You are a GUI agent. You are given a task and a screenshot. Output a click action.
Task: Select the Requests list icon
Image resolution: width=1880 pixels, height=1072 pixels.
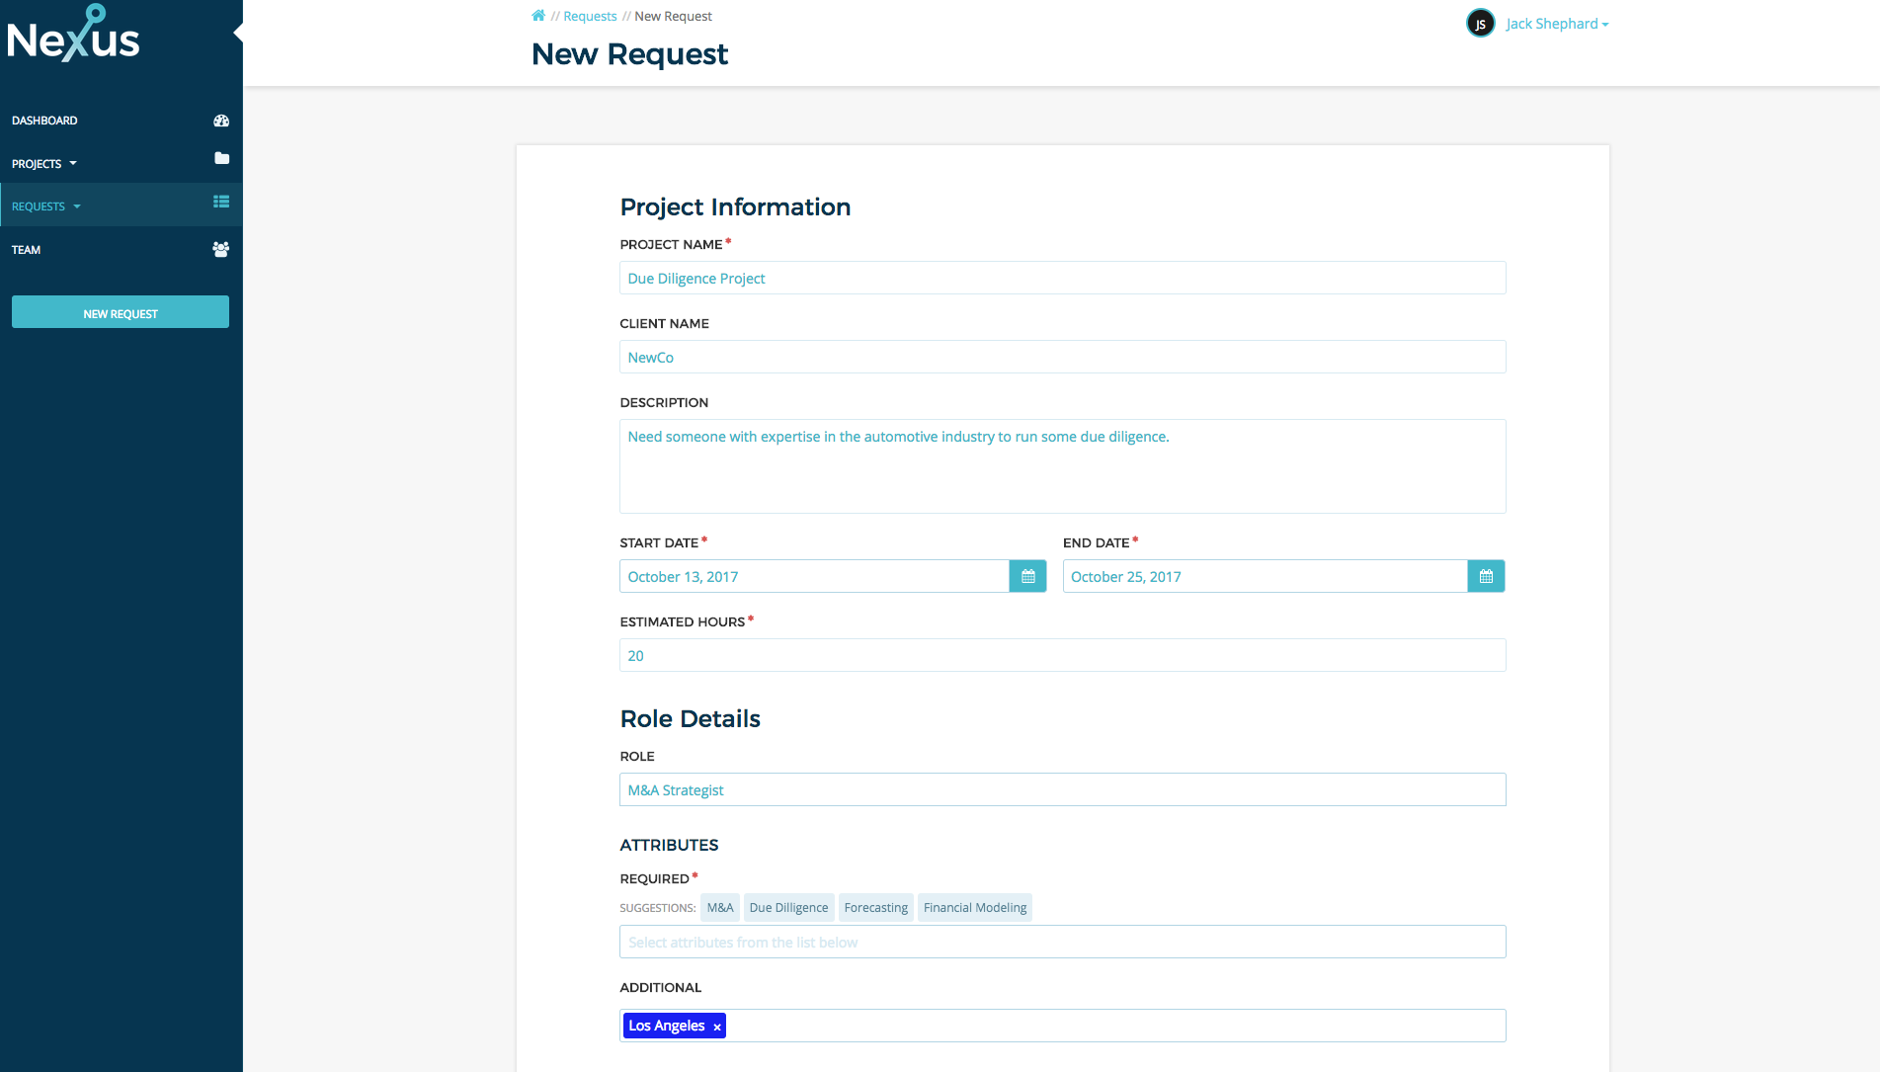click(x=221, y=202)
